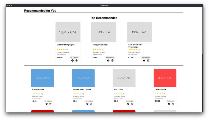Open the gray Pork Chops product image

pos(124,78)
